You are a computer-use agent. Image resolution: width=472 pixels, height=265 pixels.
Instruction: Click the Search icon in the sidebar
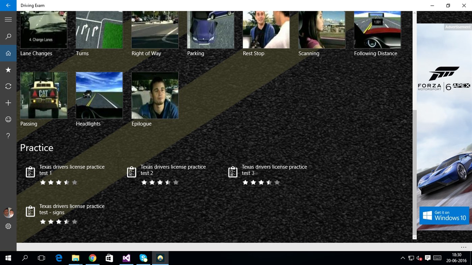pos(8,36)
